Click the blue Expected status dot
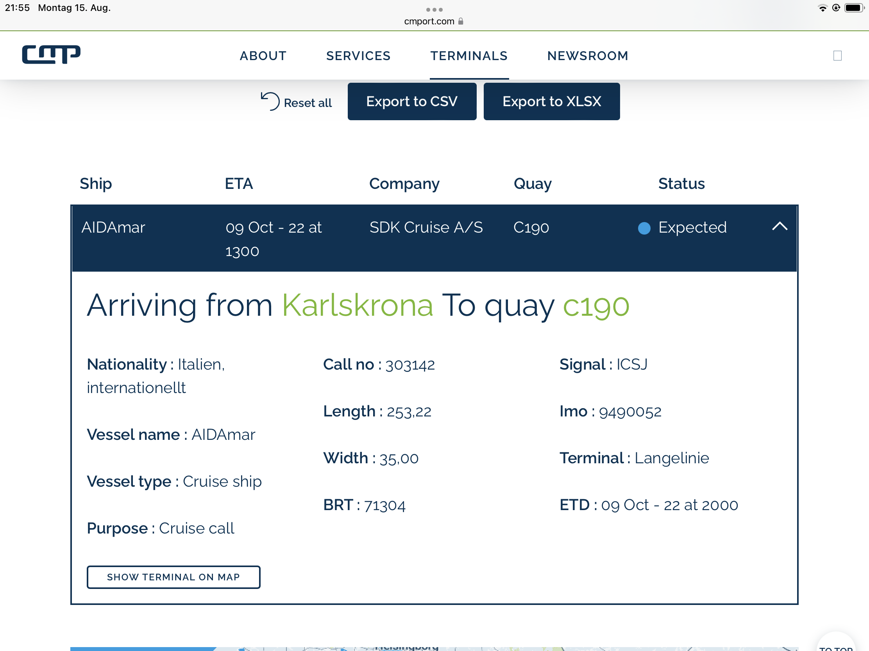This screenshot has height=651, width=869. [x=644, y=228]
